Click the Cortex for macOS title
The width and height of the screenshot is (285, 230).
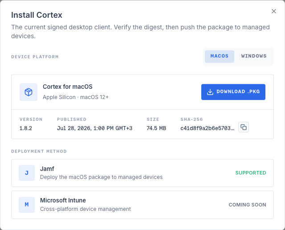coord(68,87)
